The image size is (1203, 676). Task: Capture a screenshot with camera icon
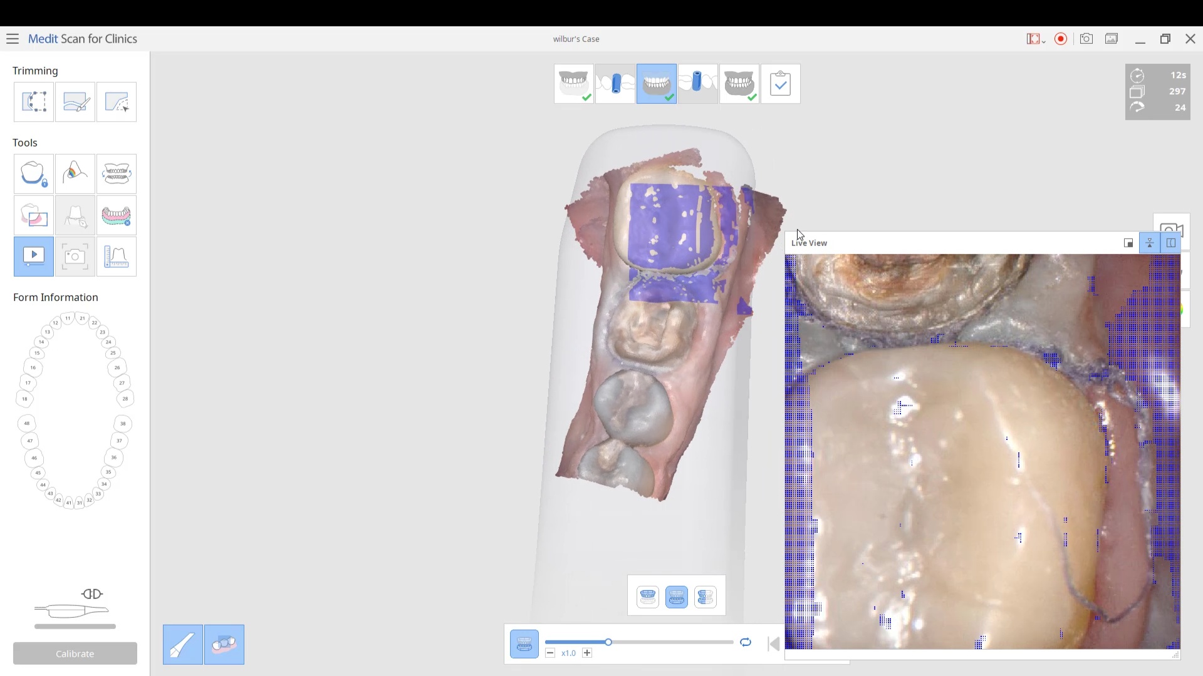pos(1086,39)
